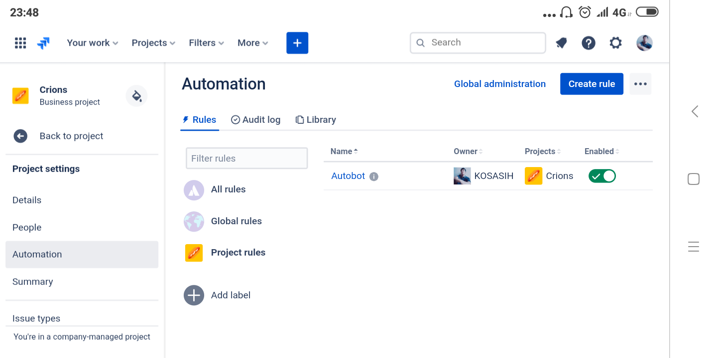This screenshot has height=358, width=717.
Task: Click the Create rule button
Action: (592, 84)
